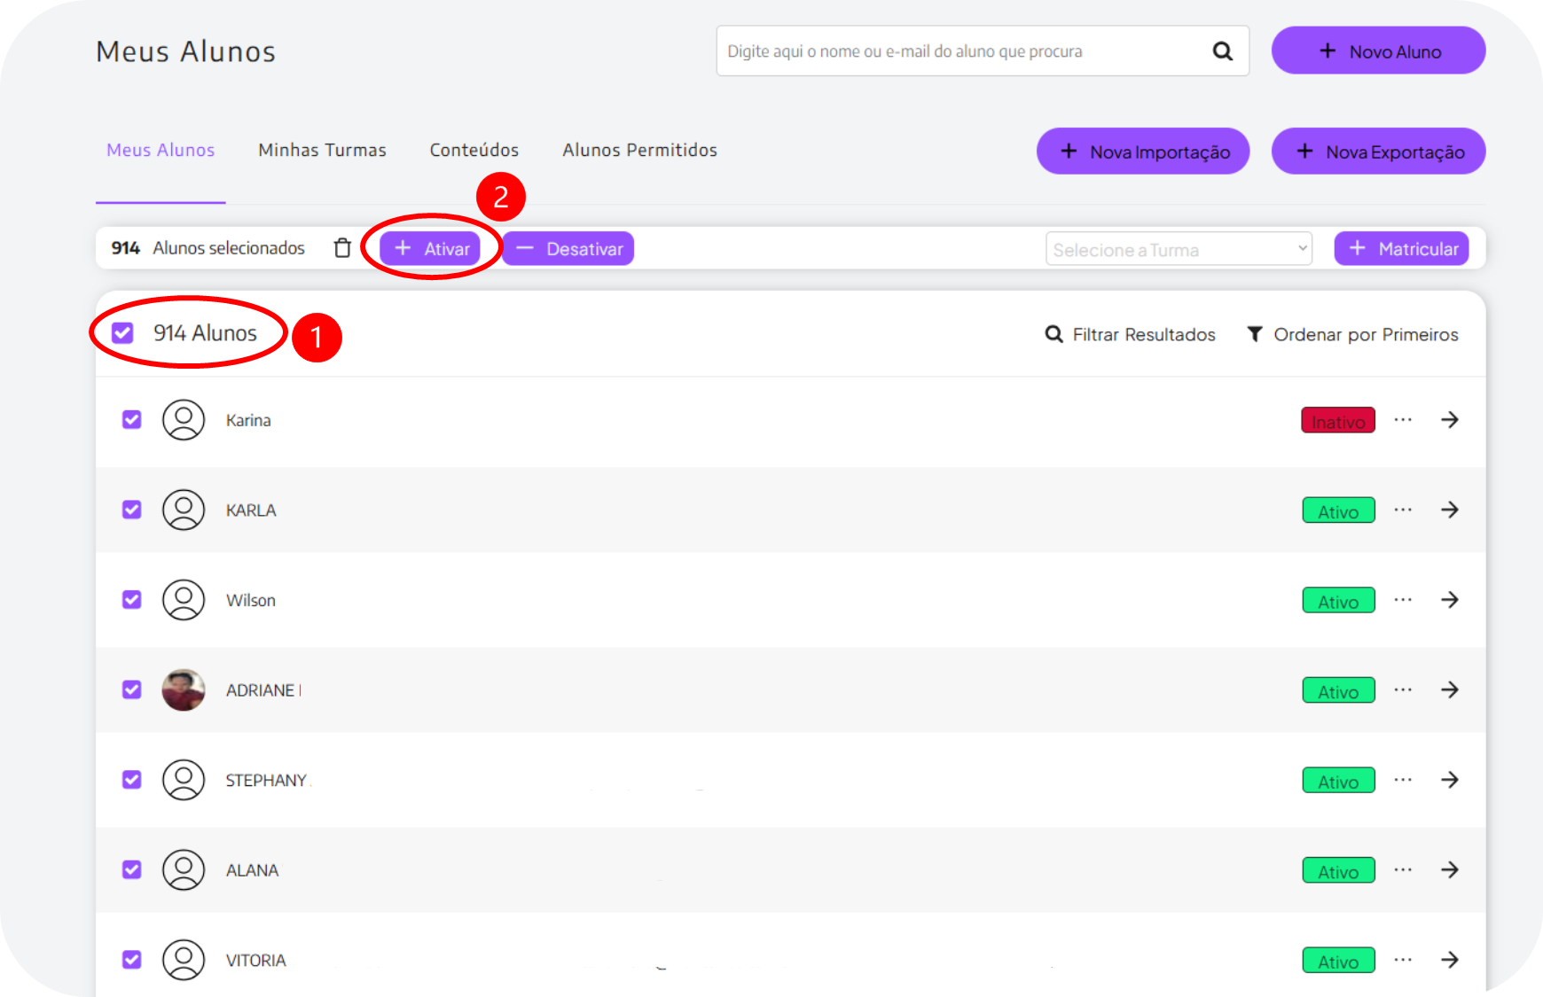
Task: Open Wilson's student details arrow
Action: (1449, 600)
